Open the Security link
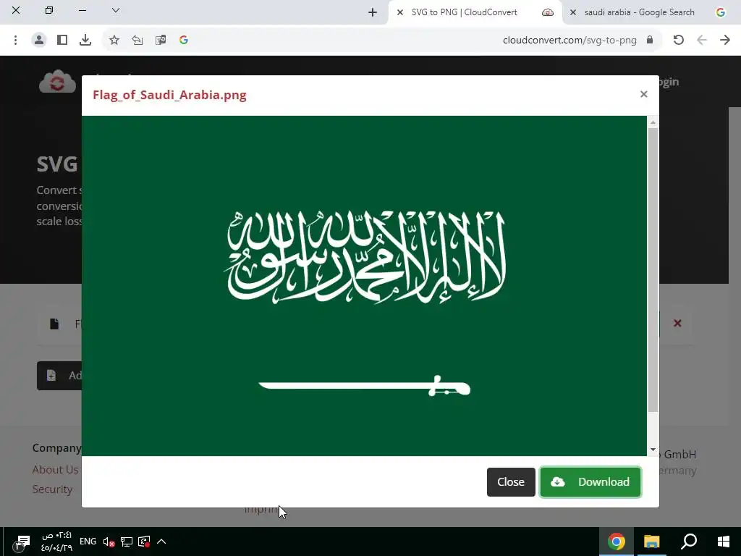This screenshot has width=741, height=556. (x=52, y=489)
